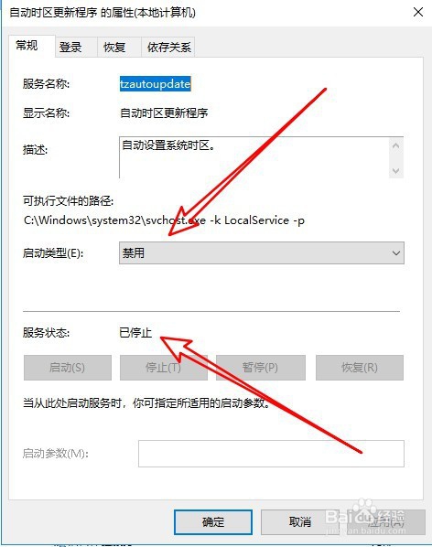Click description scrollbar up arrow
The height and width of the screenshot is (547, 432).
point(395,145)
